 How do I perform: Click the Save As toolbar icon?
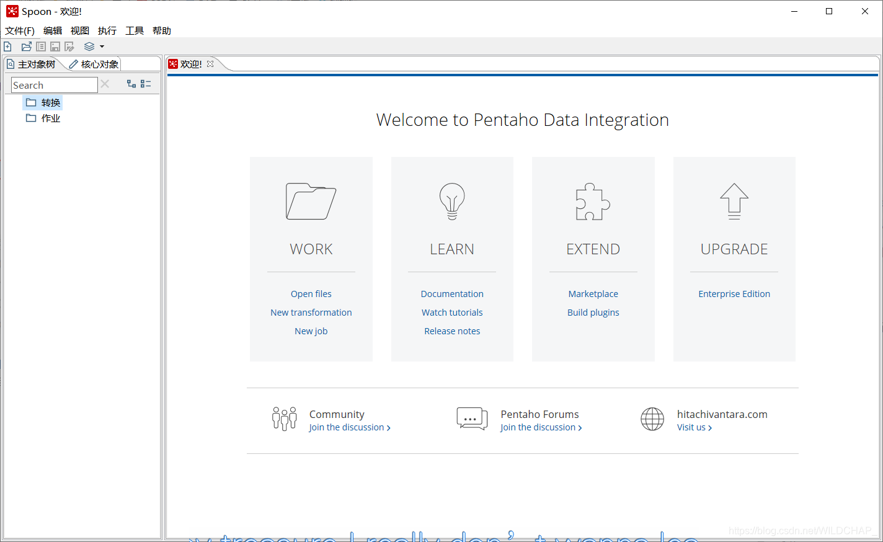pos(69,47)
